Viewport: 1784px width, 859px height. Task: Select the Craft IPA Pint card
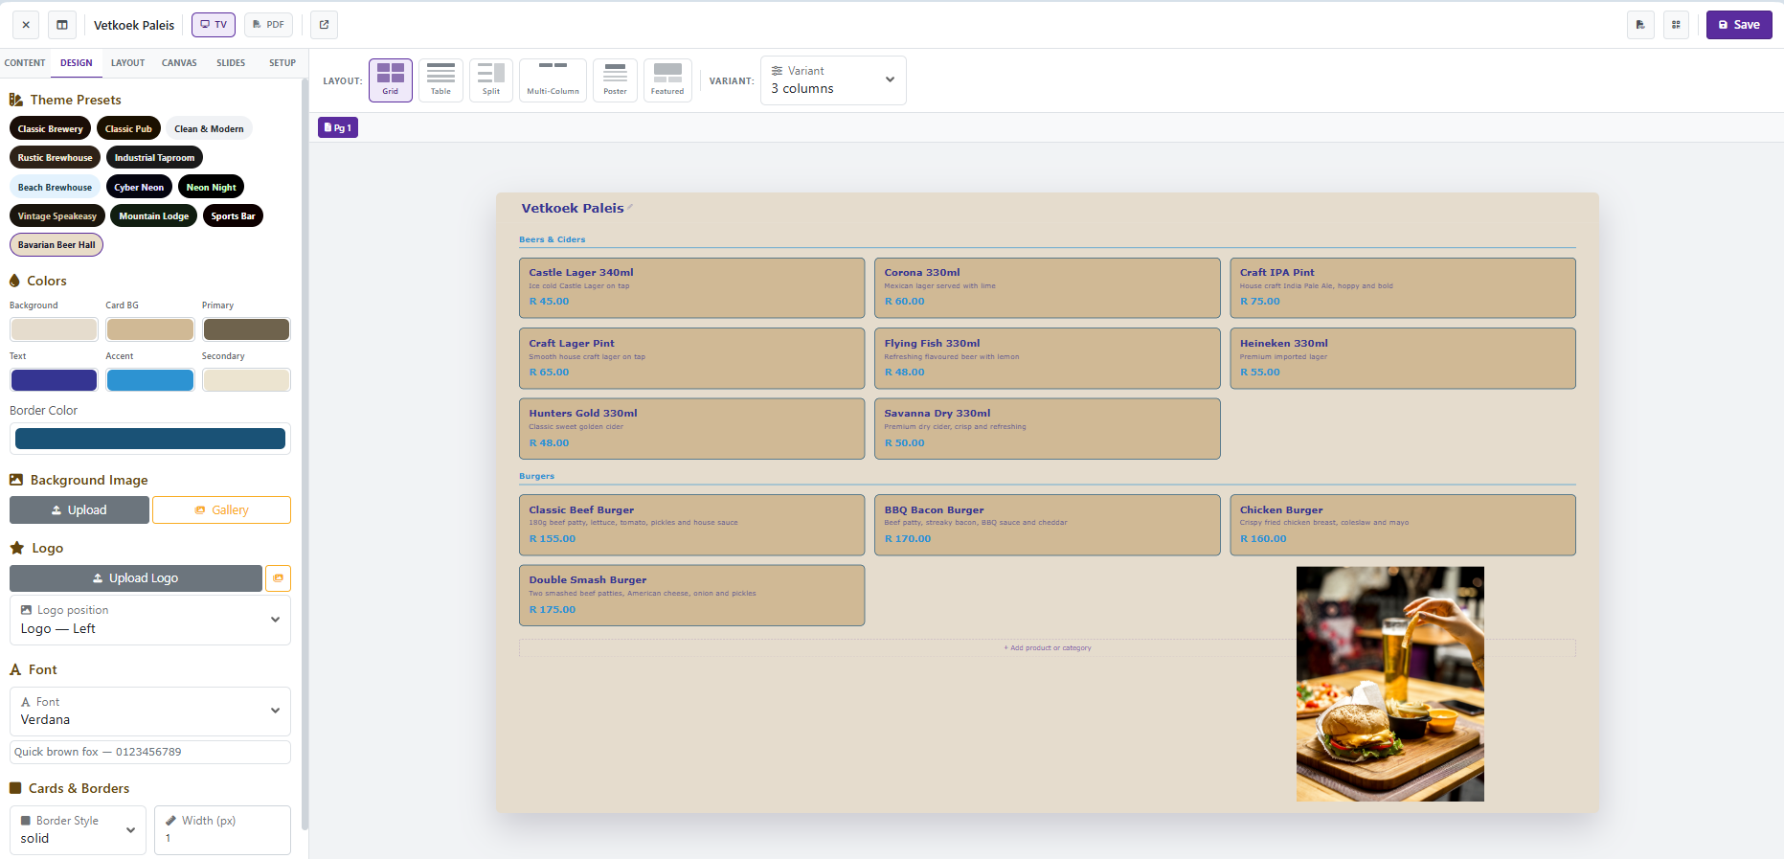pyautogui.click(x=1403, y=287)
